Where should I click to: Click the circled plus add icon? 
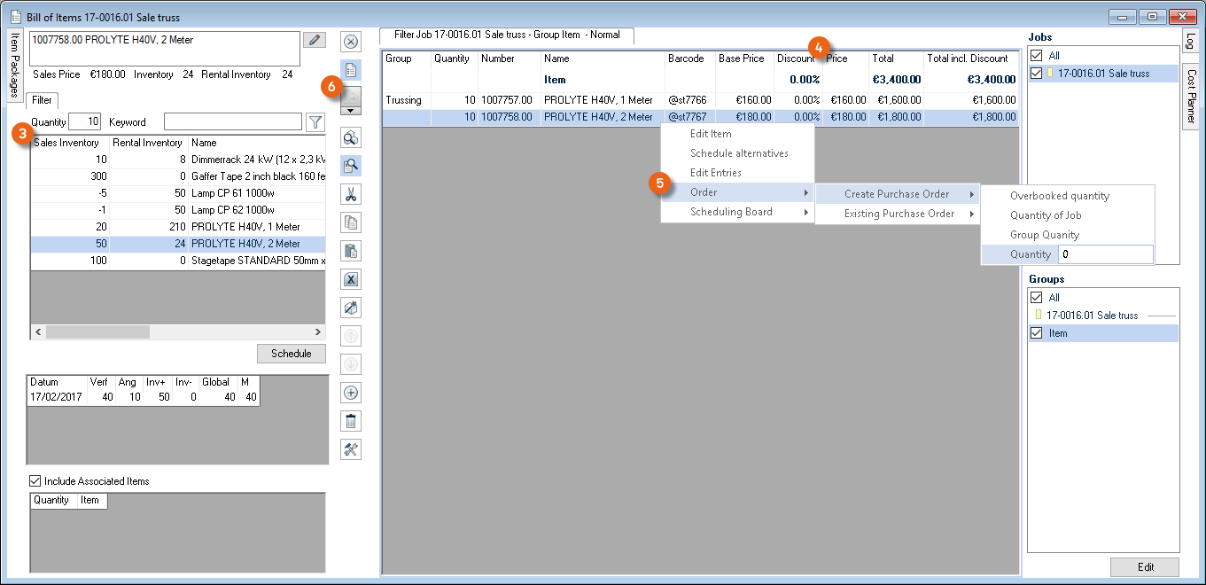coord(351,393)
